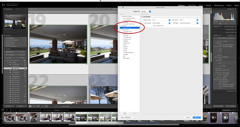Image resolution: width=240 pixels, height=127 pixels.
Task: Click the Export button in dialog
Action: pyautogui.click(x=197, y=117)
